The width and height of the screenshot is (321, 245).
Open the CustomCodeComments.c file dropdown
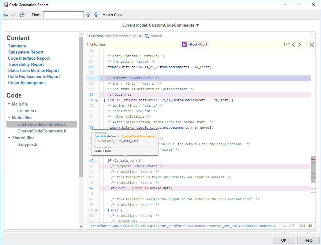point(140,36)
